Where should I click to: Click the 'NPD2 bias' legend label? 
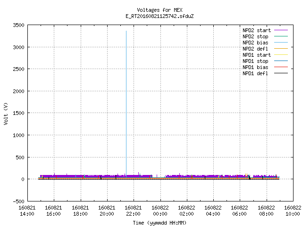(x=255, y=43)
